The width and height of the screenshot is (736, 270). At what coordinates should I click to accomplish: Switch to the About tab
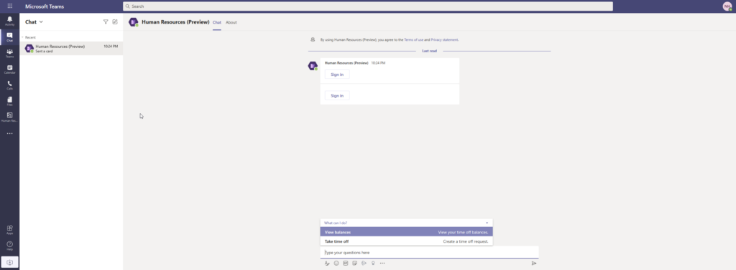pyautogui.click(x=231, y=22)
